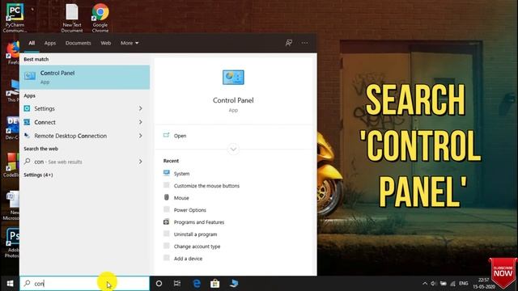The width and height of the screenshot is (518, 291).
Task: Open recent item 'Change account type'
Action: click(197, 247)
